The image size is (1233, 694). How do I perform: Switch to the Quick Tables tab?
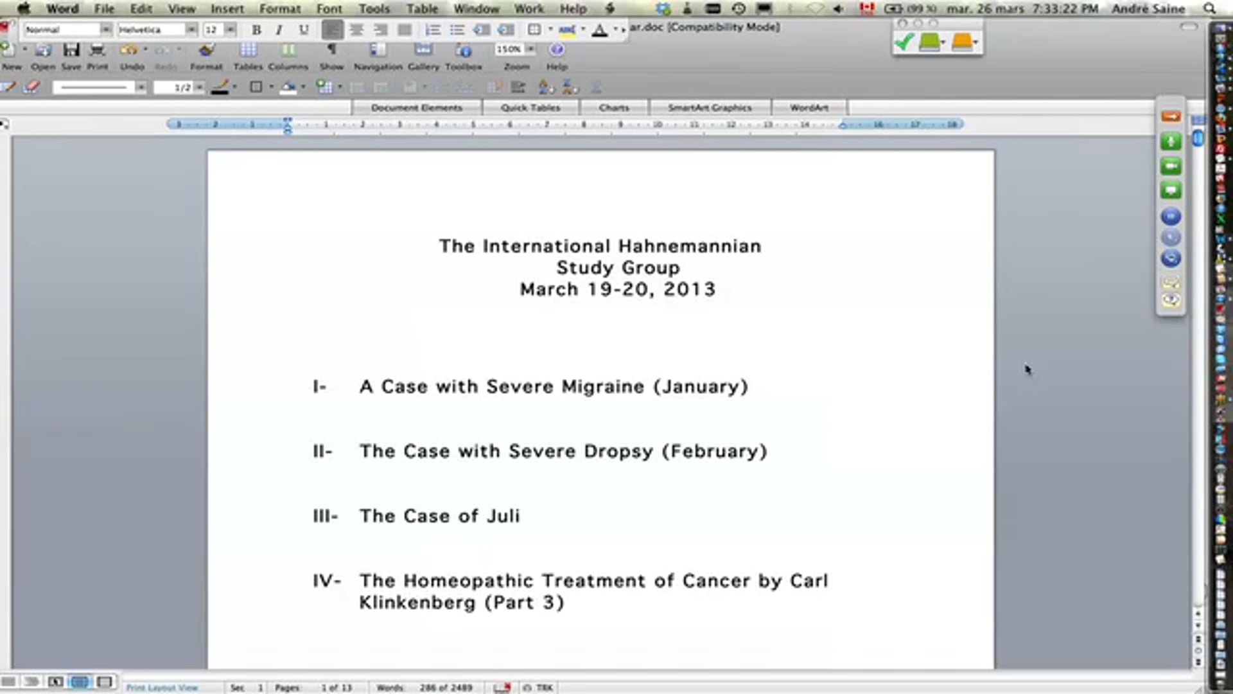point(531,107)
